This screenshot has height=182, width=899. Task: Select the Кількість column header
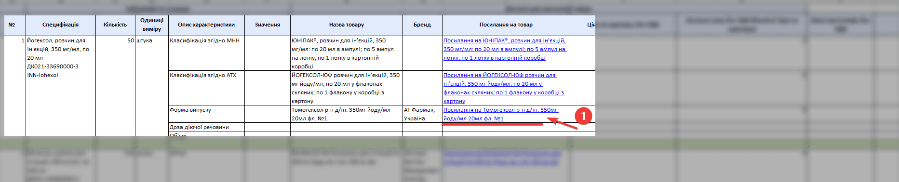pos(115,25)
